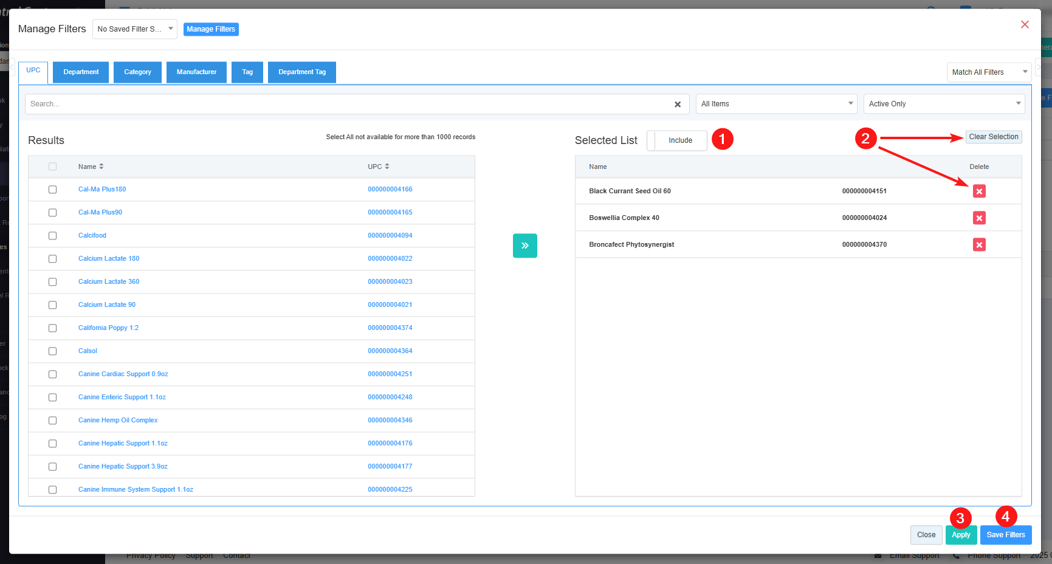
Task: Close the Manage Filters dialog with red X
Action: [x=1025, y=25]
